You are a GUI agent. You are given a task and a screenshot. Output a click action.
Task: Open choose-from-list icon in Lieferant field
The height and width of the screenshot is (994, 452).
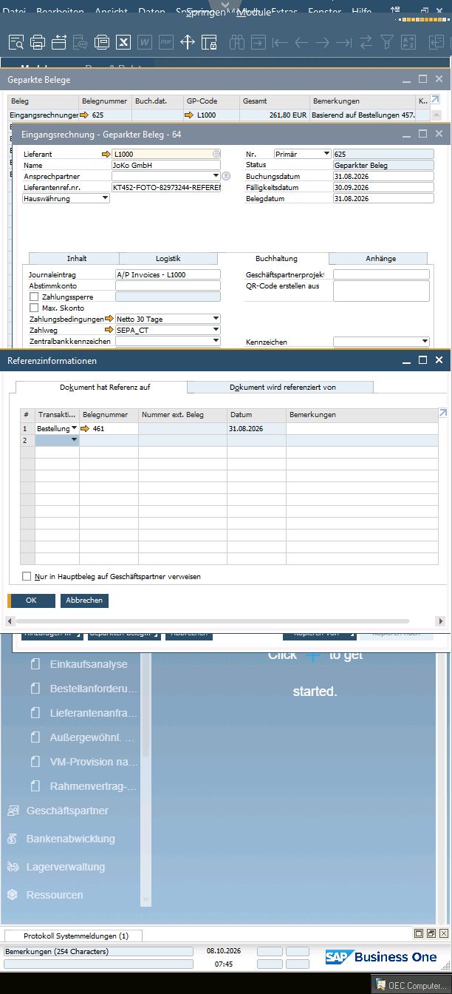216,154
